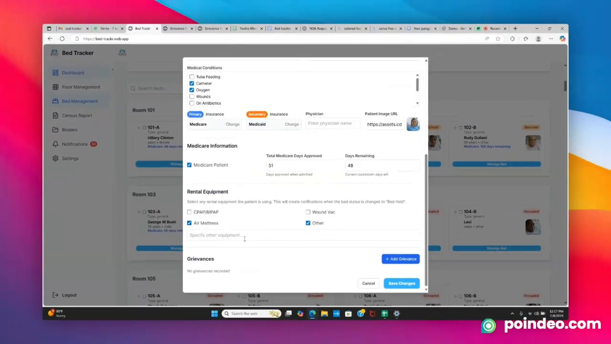Click the Medical Conditions scrollbar
This screenshot has height=344, width=611.
(417, 84)
